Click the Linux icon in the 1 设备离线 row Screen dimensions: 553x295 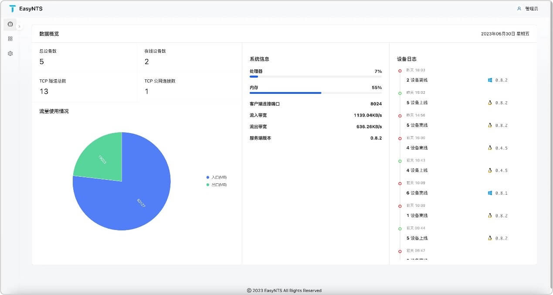coord(490,216)
